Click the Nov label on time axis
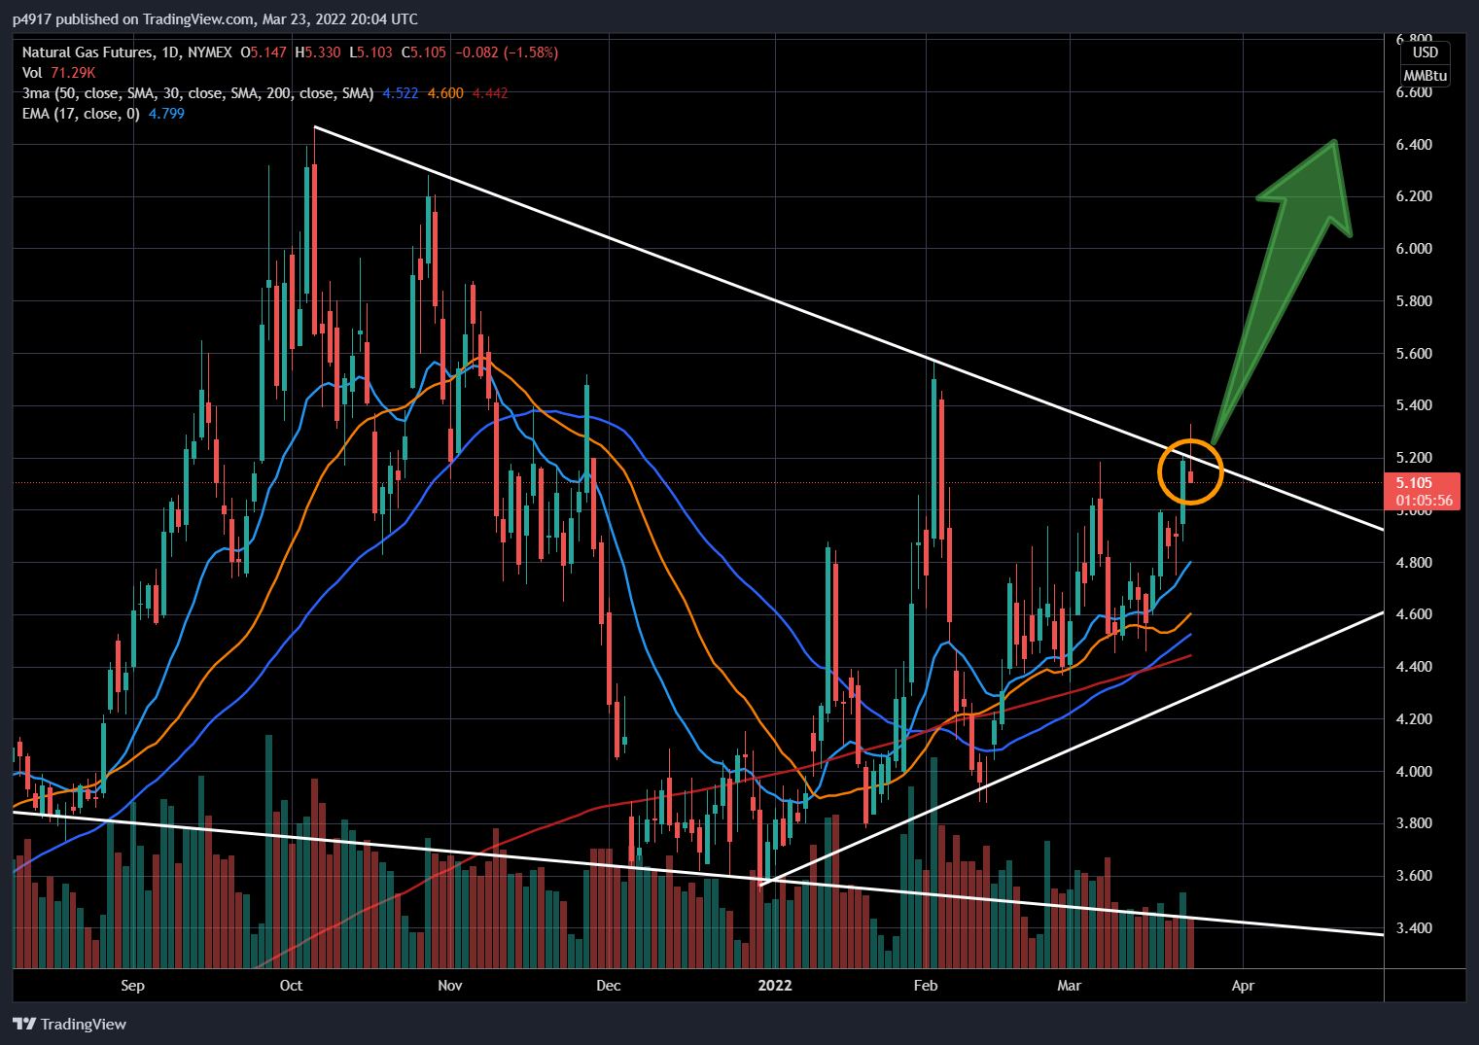 tap(449, 986)
